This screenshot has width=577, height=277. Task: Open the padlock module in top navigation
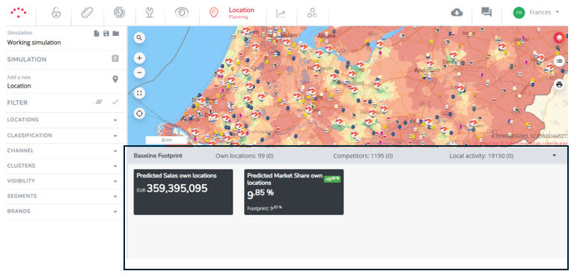coord(56,13)
